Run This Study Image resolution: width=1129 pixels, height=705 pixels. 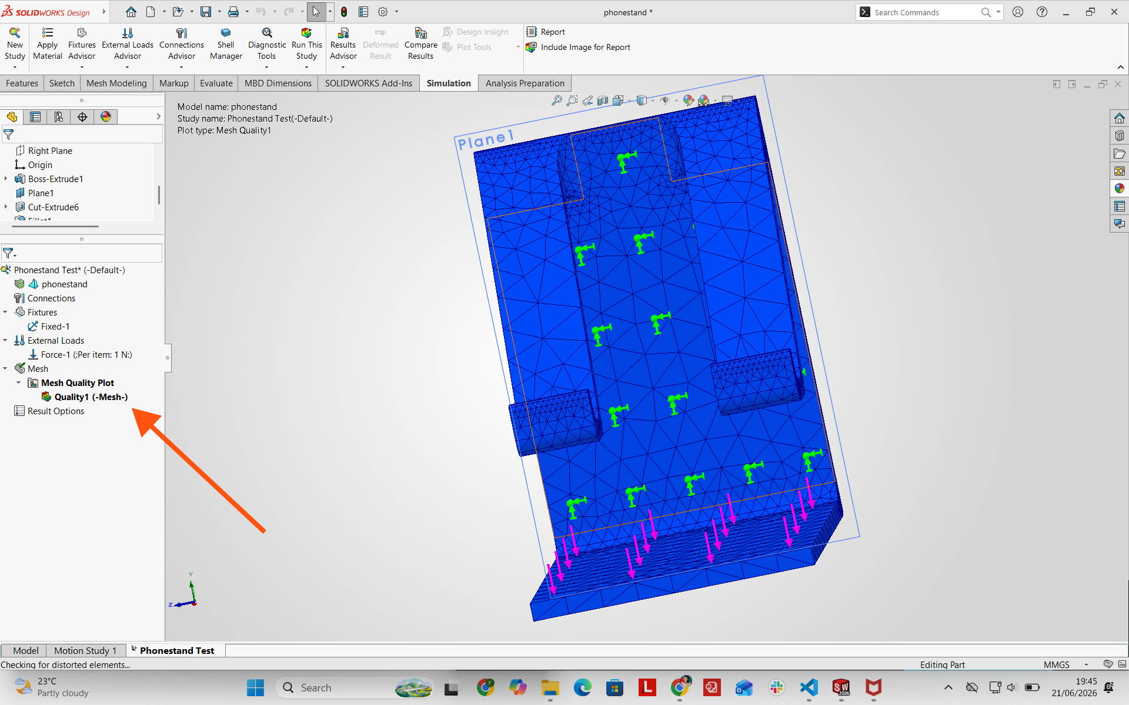pyautogui.click(x=306, y=45)
